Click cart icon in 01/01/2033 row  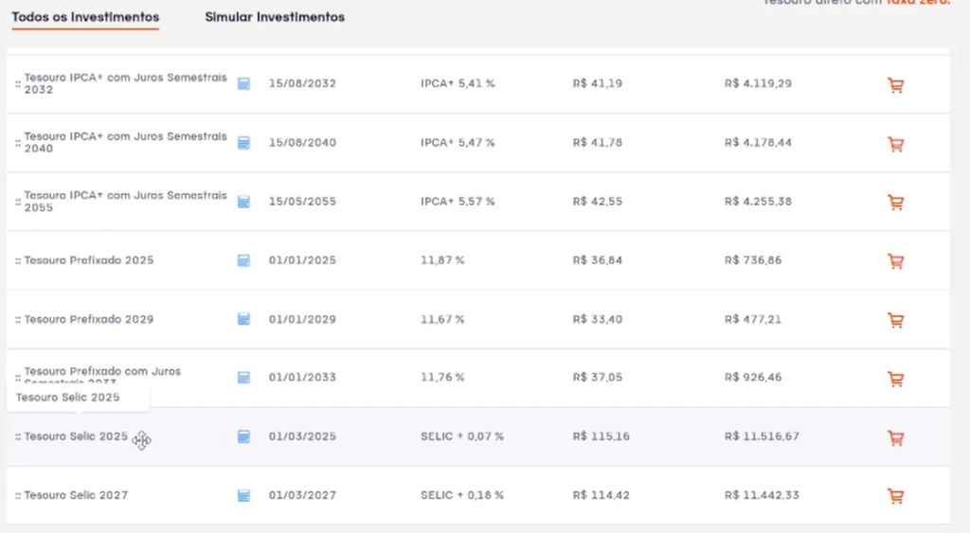(x=896, y=379)
